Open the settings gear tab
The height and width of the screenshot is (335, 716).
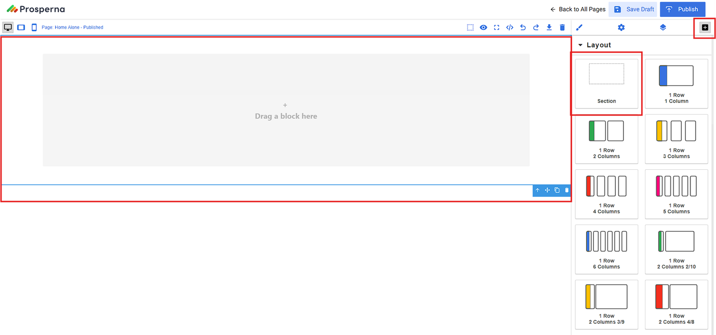tap(621, 28)
